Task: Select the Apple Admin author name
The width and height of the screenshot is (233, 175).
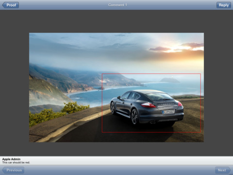Action: [x=11, y=159]
